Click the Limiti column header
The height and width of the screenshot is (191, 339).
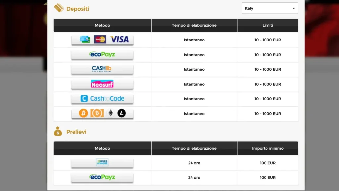[x=267, y=25]
